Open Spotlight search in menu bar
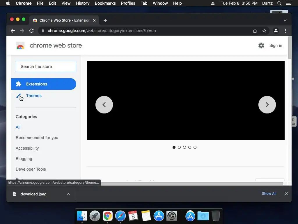The height and width of the screenshot is (224, 298). point(279,3)
